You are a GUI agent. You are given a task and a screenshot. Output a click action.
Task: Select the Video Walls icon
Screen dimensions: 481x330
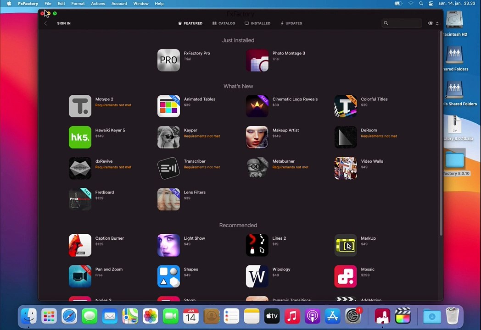pyautogui.click(x=346, y=168)
